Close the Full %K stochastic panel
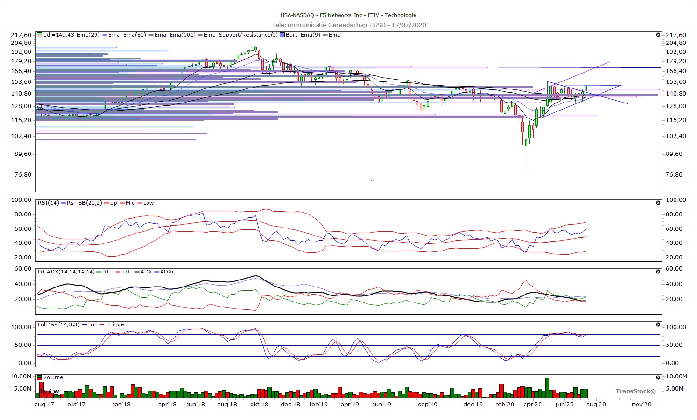 pos(658,324)
